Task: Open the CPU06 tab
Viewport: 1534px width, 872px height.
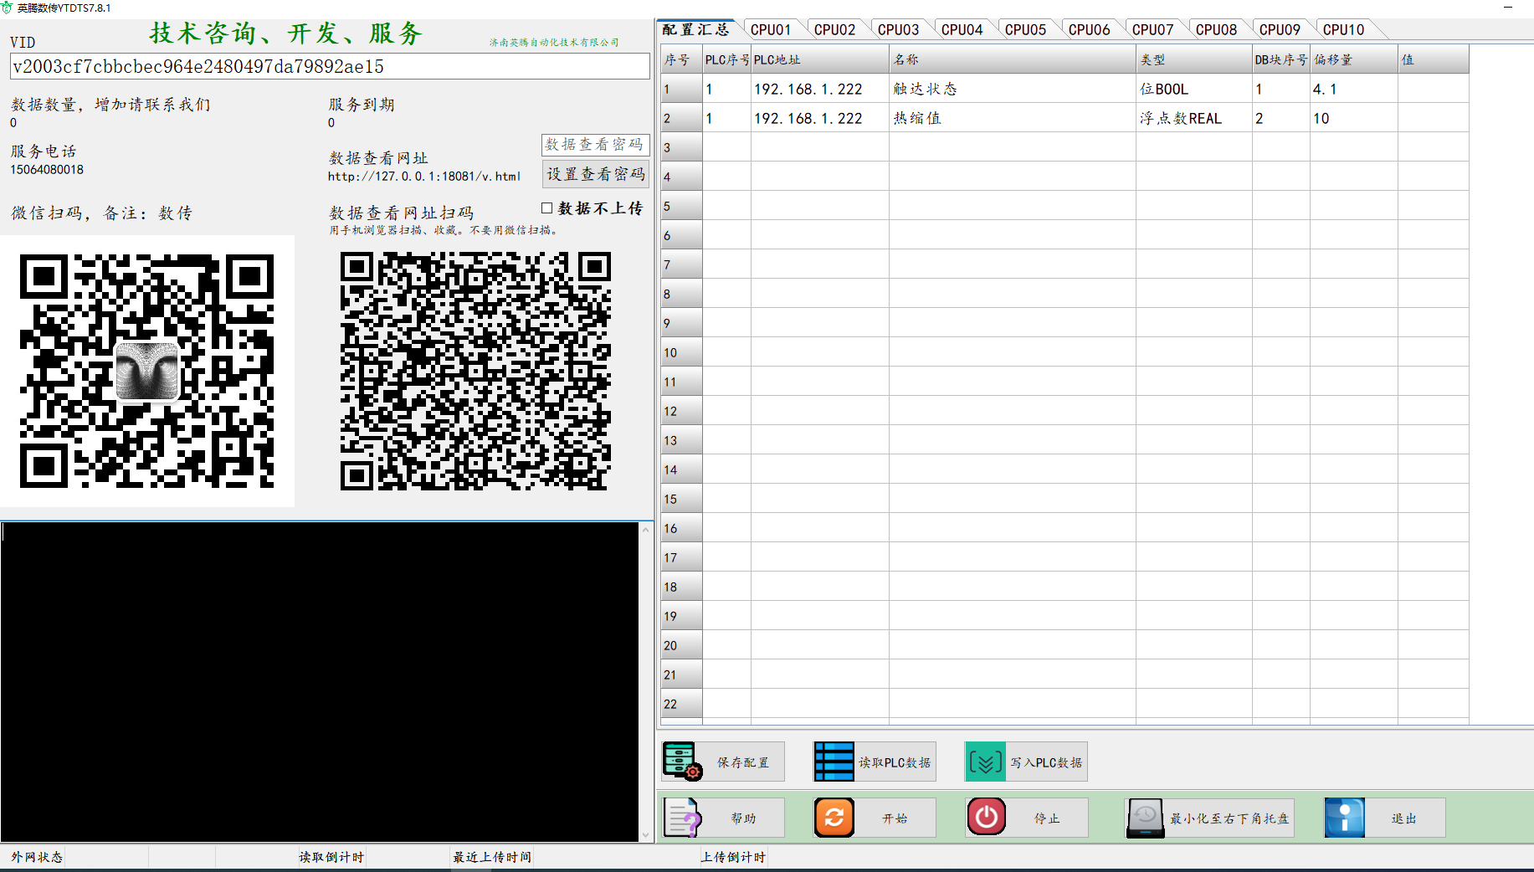Action: (1089, 29)
